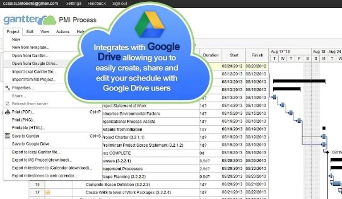Image resolution: width=342 pixels, height=199 pixels.
Task: Click the 'Aug 18 - Aug 24' week header
Action: tap(327, 52)
